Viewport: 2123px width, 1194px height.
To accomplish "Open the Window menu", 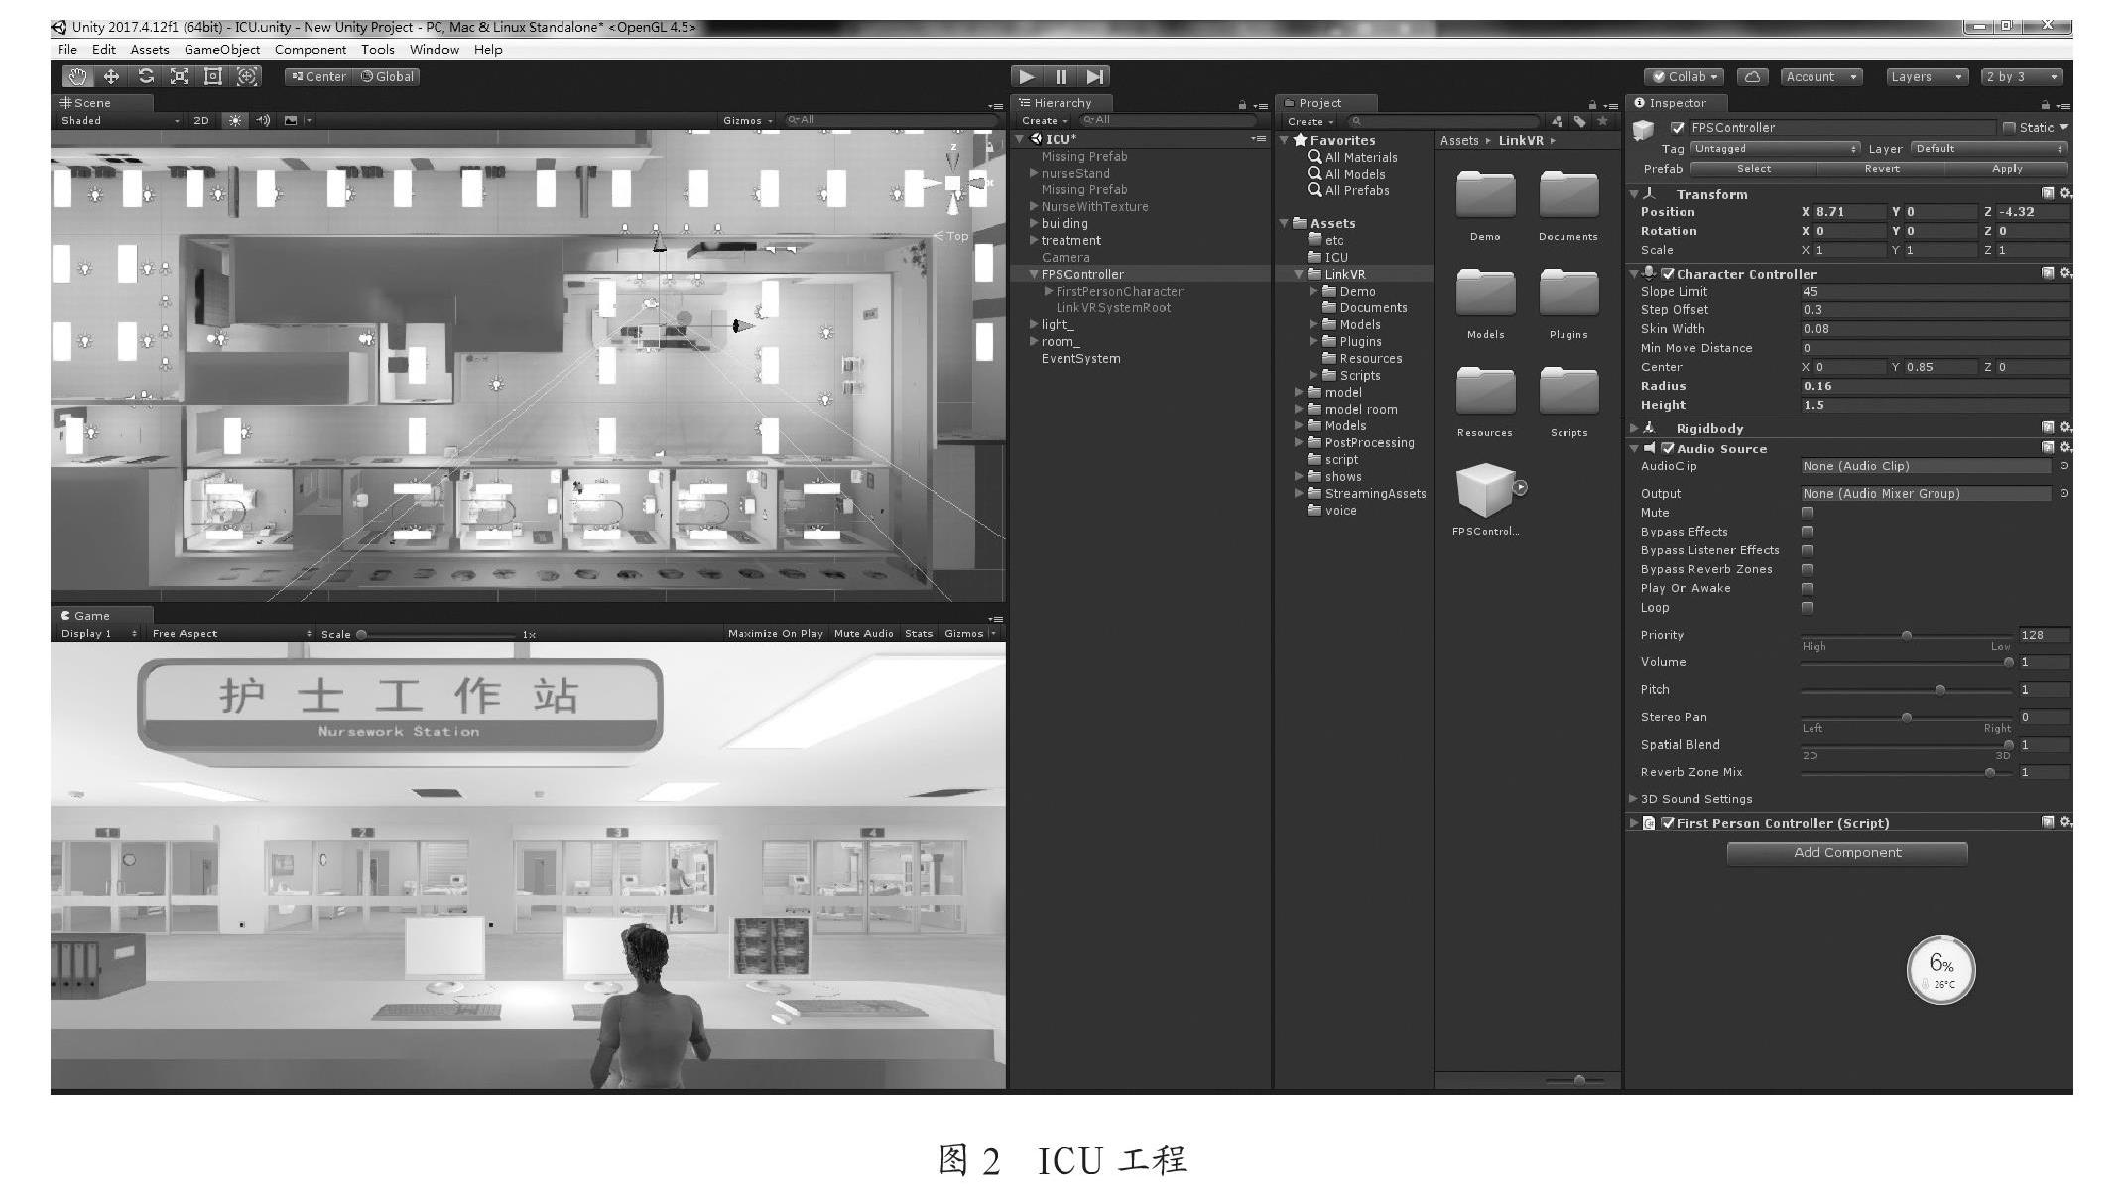I will point(435,49).
